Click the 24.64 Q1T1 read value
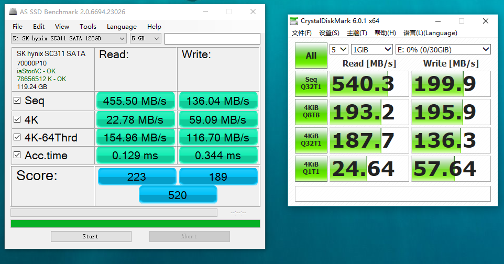Image resolution: width=504 pixels, height=264 pixels. [369, 169]
